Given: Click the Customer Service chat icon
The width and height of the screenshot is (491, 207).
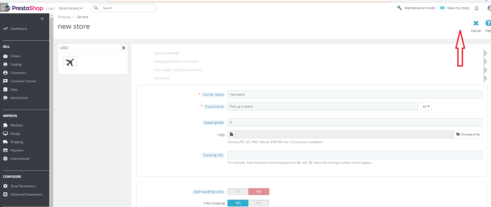Looking at the screenshot, I should pos(5,81).
